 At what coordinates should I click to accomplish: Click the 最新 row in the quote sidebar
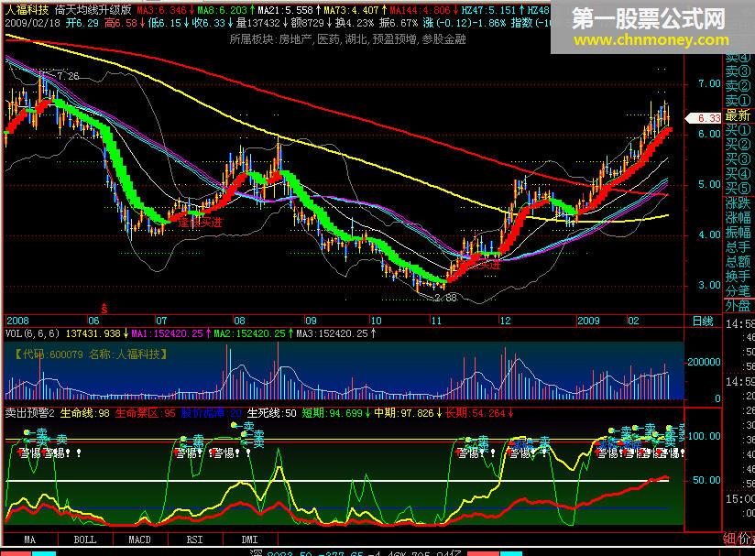(739, 116)
